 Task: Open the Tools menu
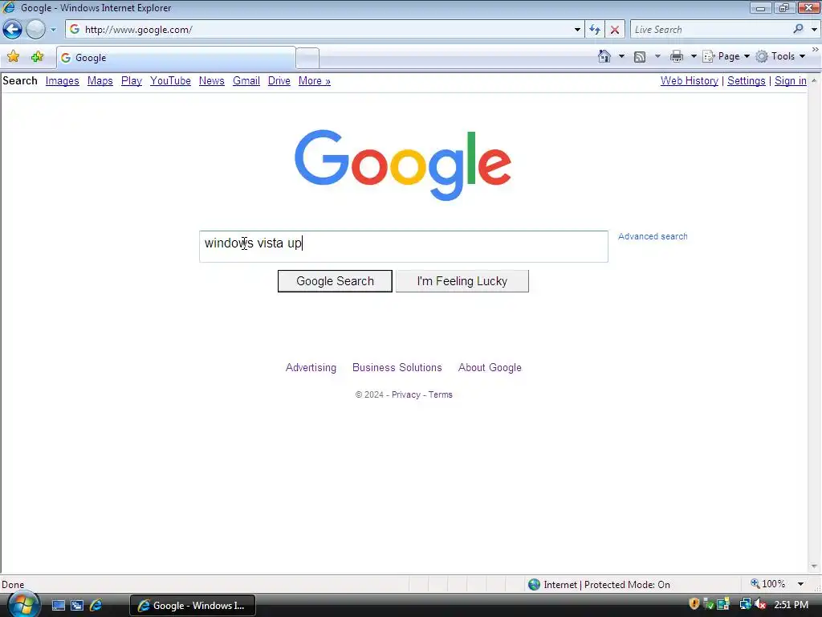(780, 56)
